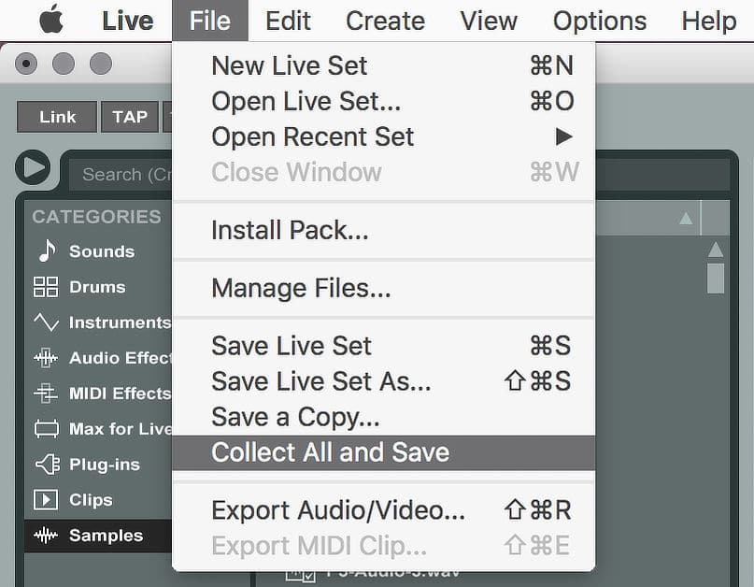754x587 pixels.
Task: Choose Manage Files...
Action: point(384,288)
